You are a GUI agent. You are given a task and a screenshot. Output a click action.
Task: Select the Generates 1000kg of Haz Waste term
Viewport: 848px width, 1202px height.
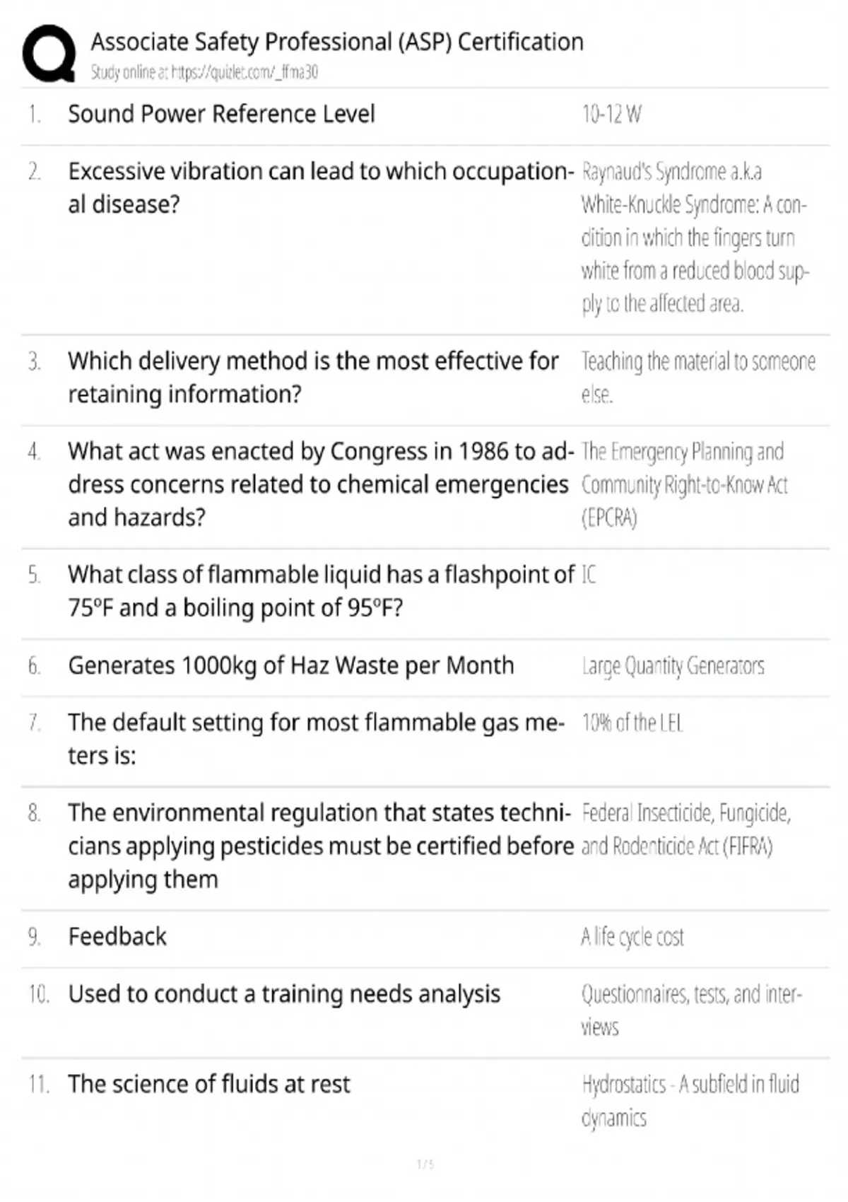coord(290,666)
